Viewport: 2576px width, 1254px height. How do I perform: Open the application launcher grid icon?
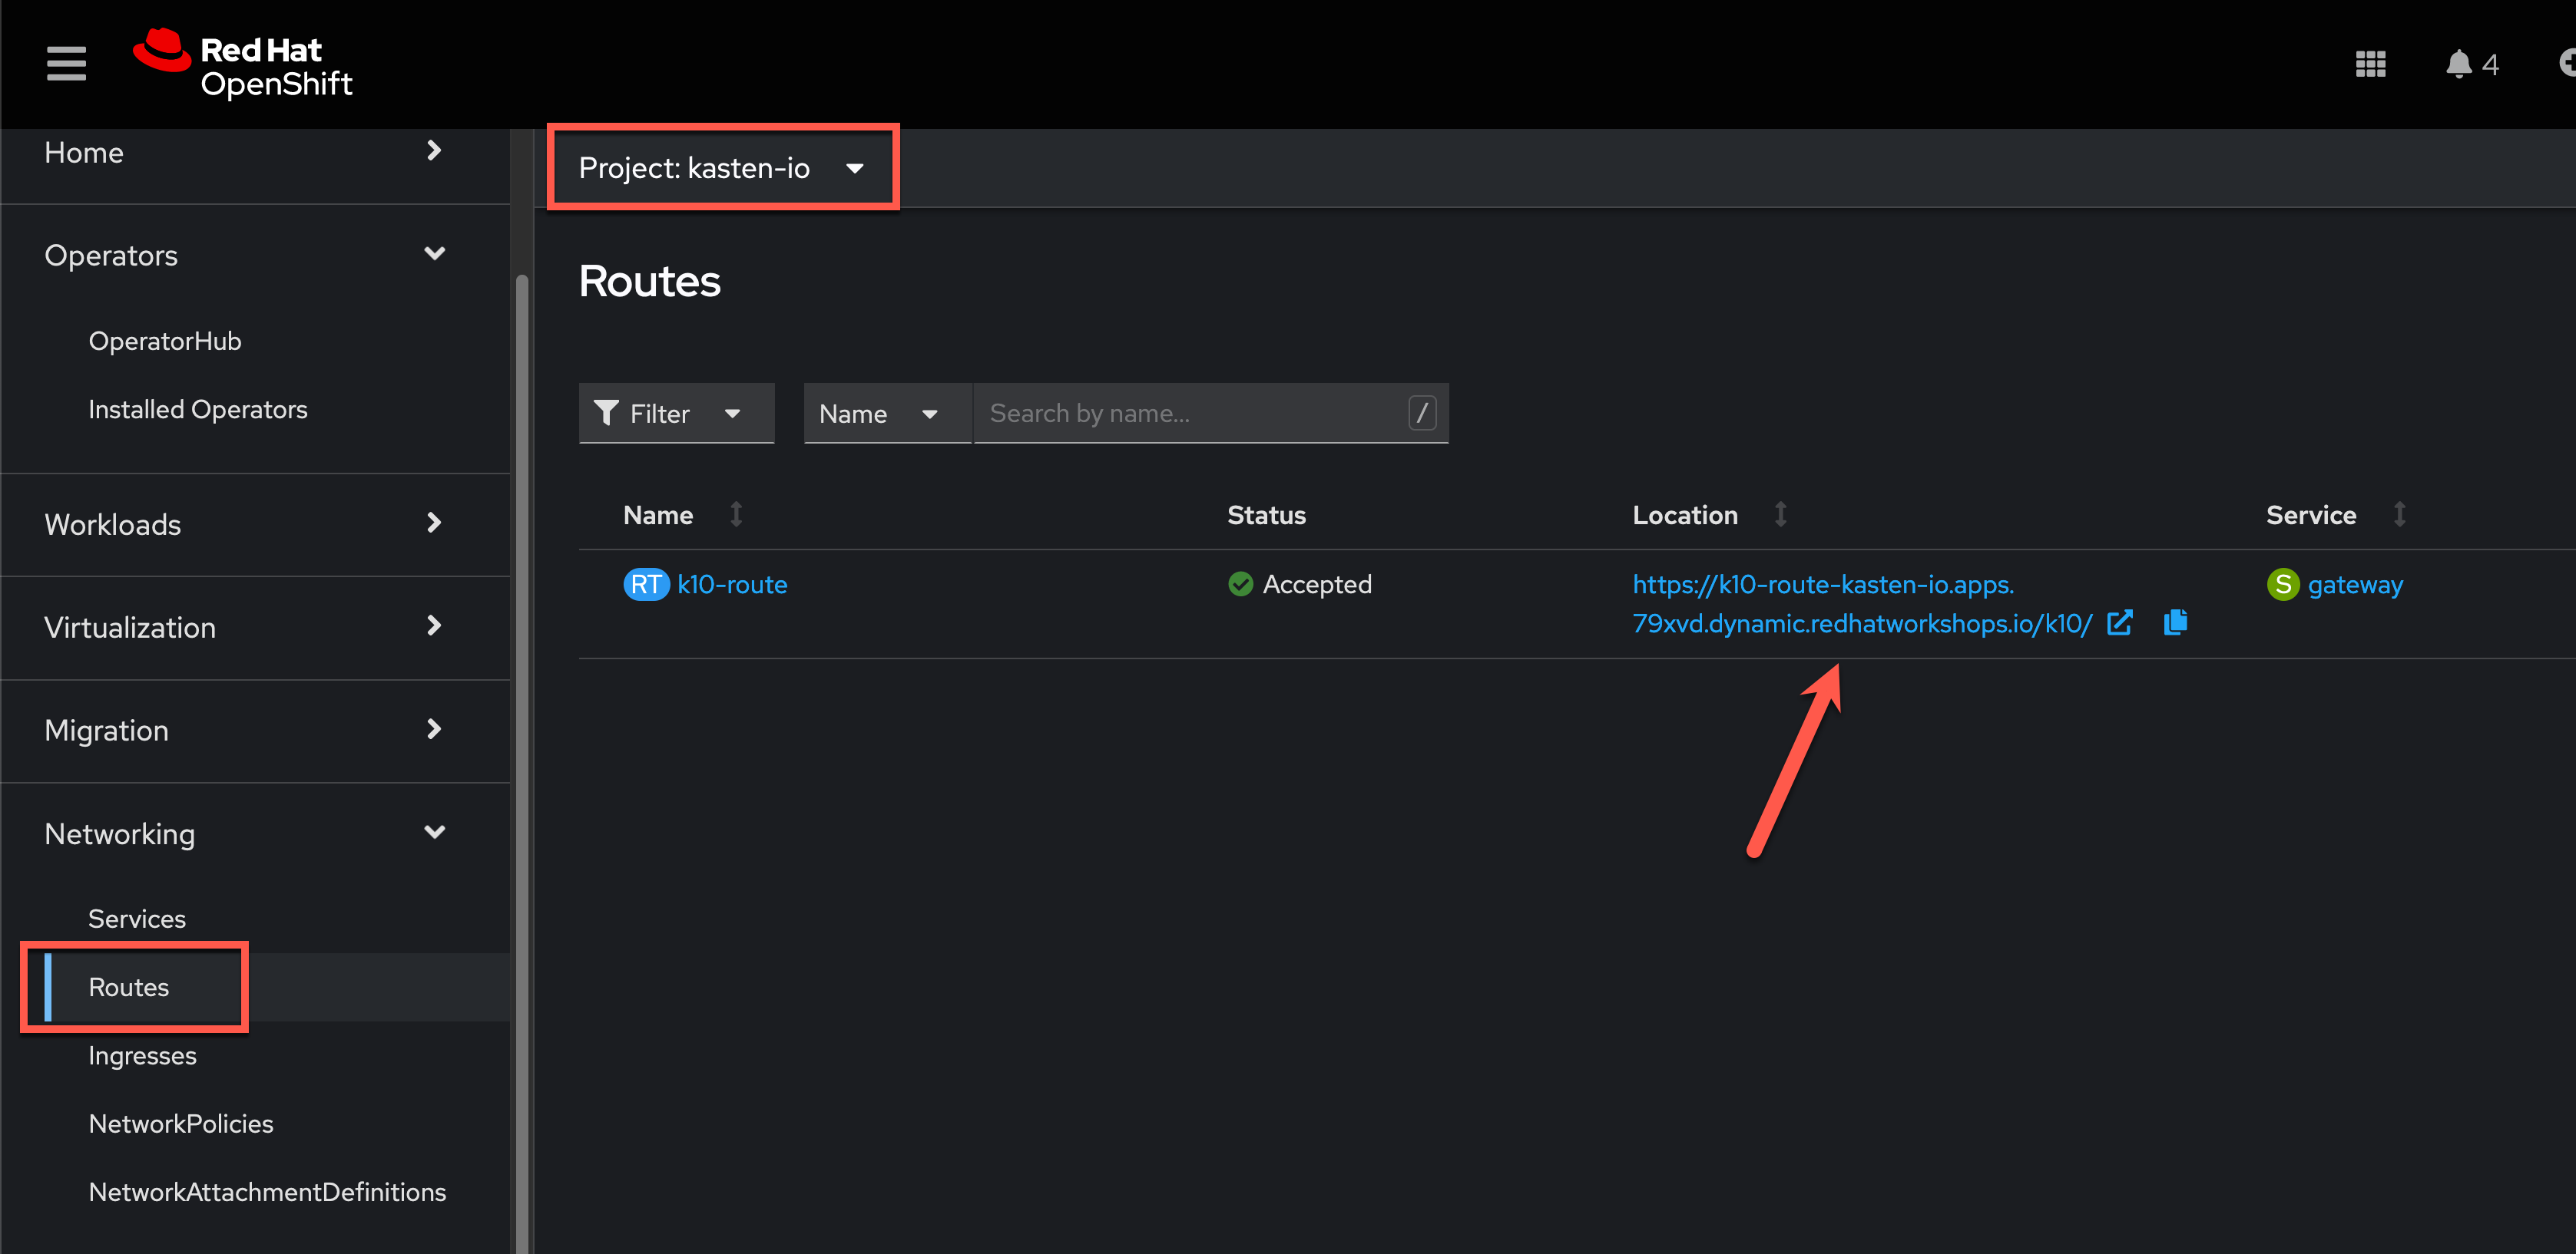[2370, 65]
